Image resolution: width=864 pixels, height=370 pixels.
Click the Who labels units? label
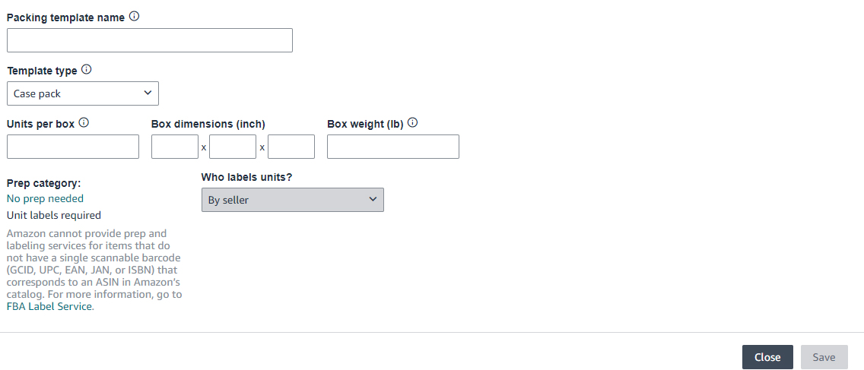[x=246, y=177]
